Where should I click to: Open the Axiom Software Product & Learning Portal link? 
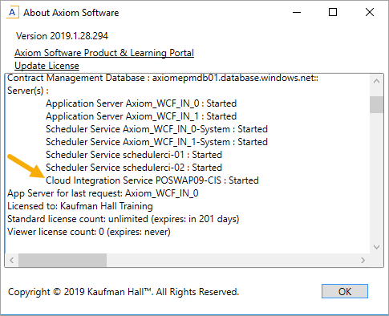click(x=104, y=53)
